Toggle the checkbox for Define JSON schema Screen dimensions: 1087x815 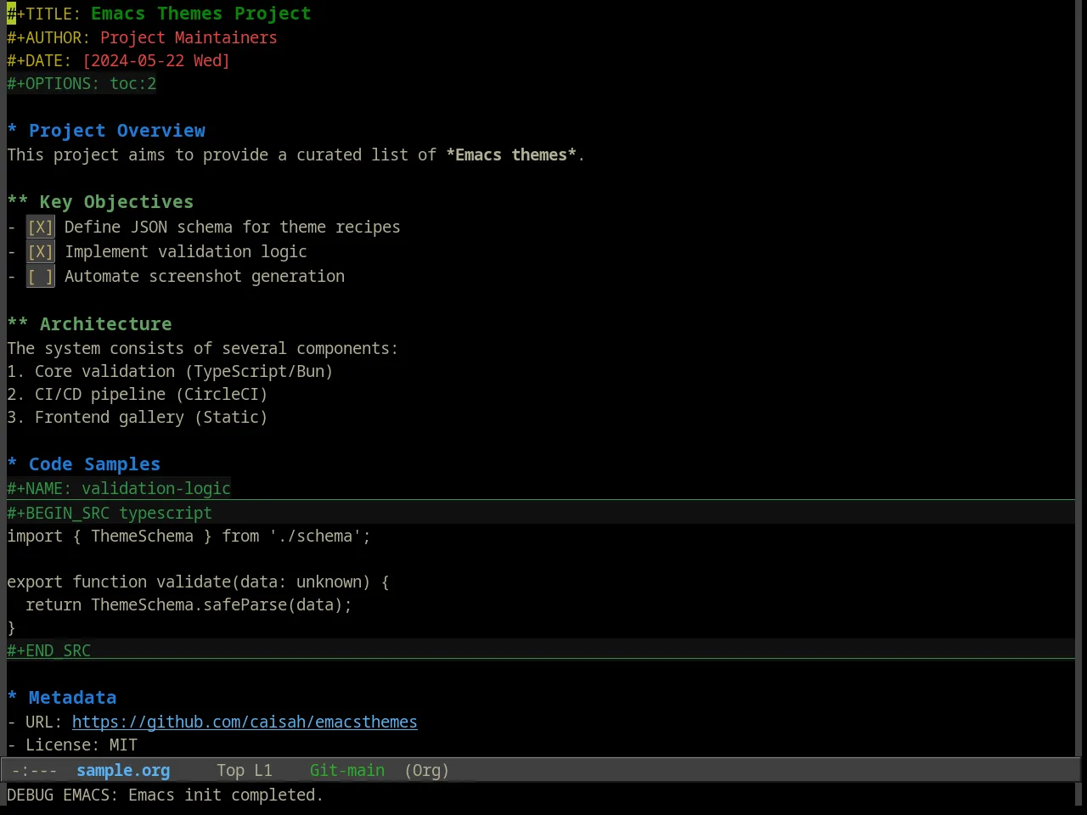40,228
